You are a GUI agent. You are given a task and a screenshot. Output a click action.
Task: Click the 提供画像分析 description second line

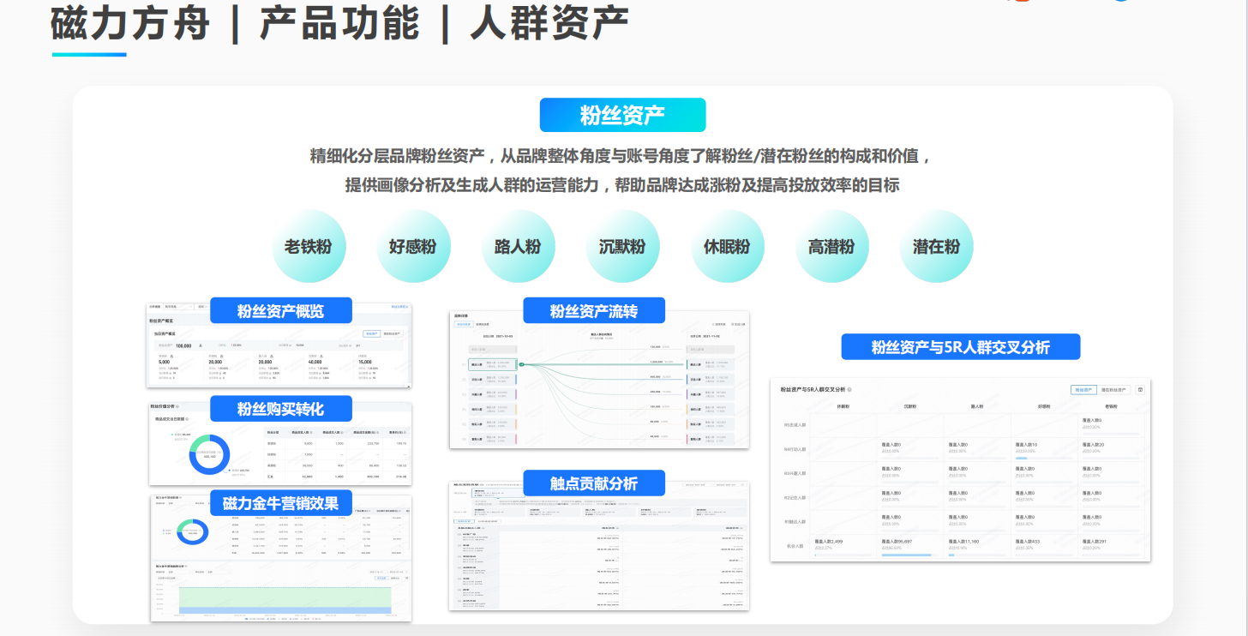pyautogui.click(x=622, y=185)
